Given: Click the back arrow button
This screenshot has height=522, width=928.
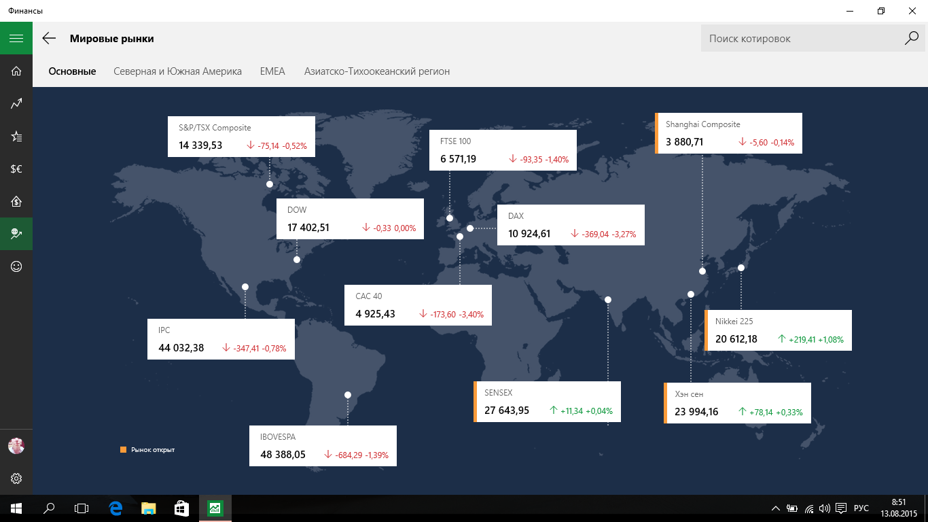Looking at the screenshot, I should [x=49, y=38].
